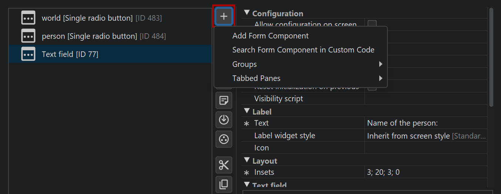
Task: Click the plus add button
Action: tap(224, 16)
